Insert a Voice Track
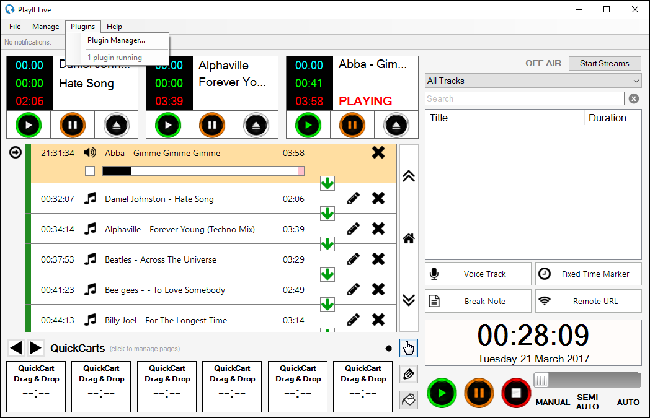The width and height of the screenshot is (650, 418). click(x=478, y=274)
